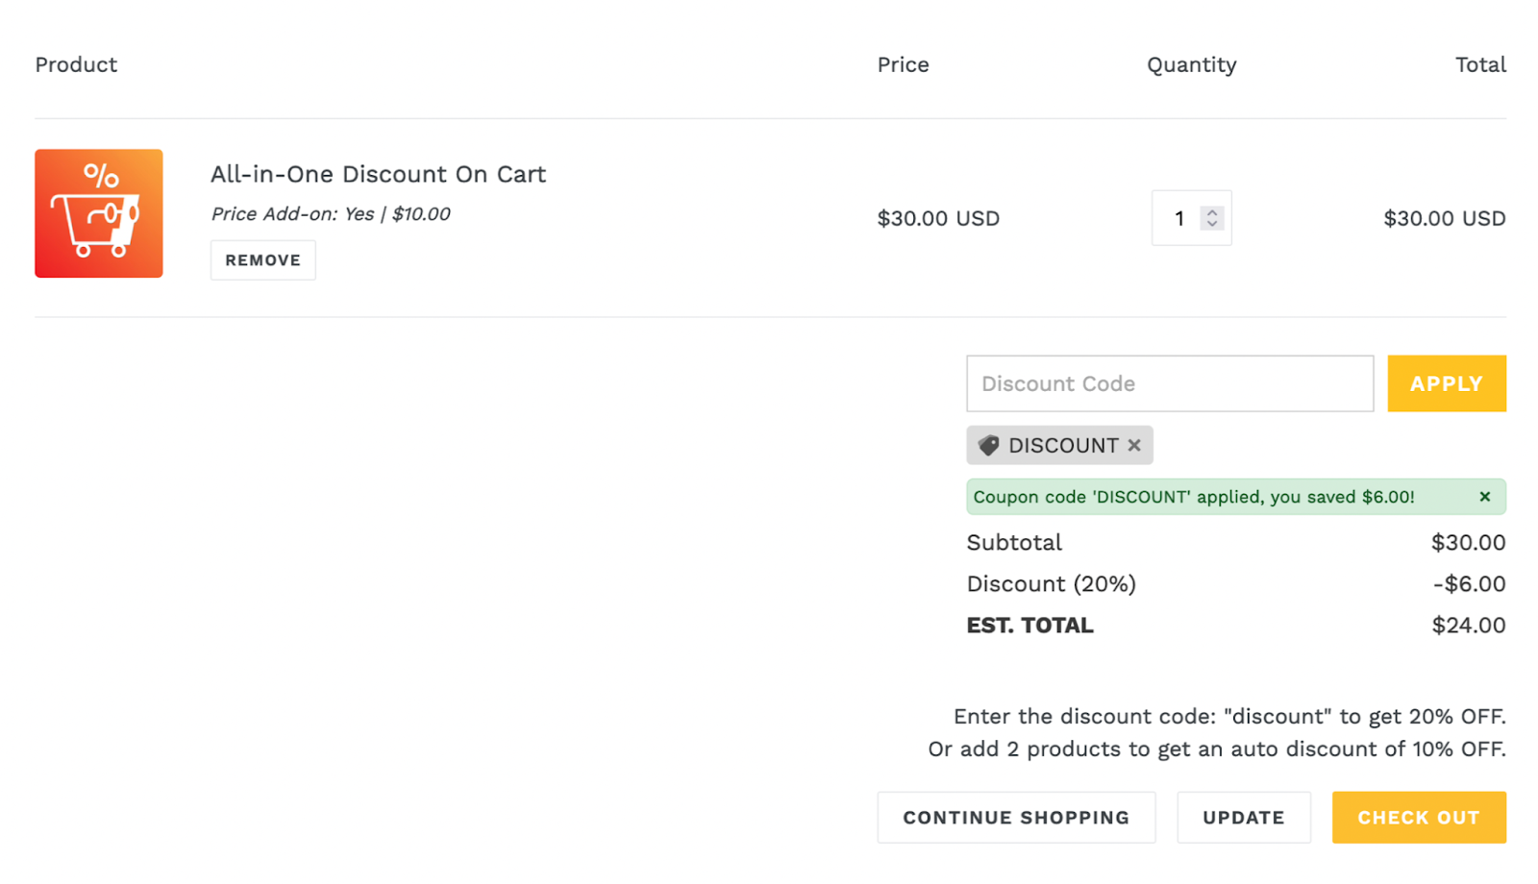The width and height of the screenshot is (1538, 884).
Task: Click the Quantity column header
Action: [x=1191, y=64]
